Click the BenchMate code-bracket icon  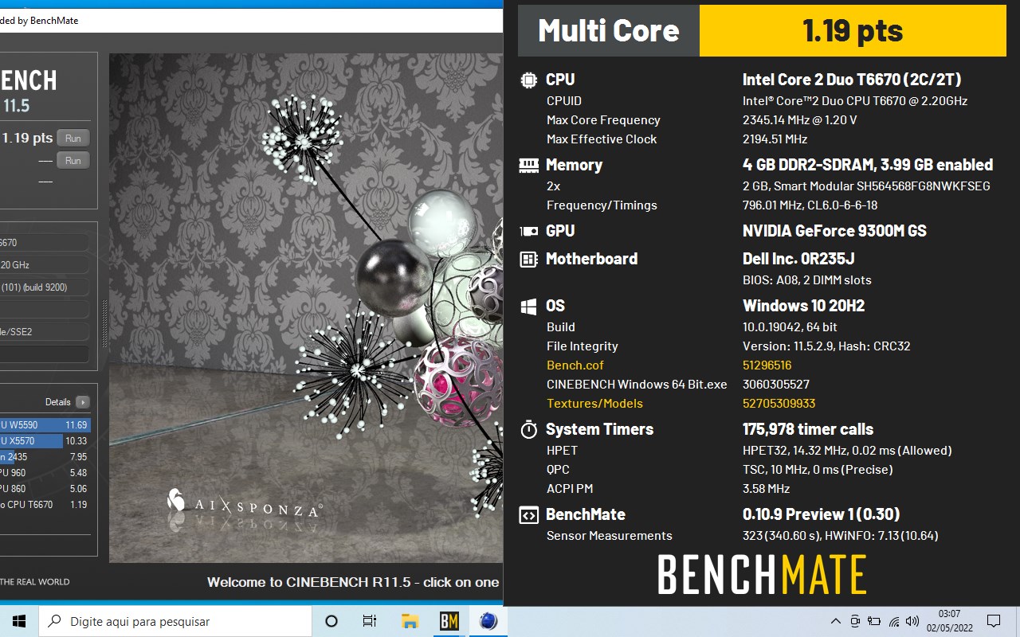(x=528, y=515)
